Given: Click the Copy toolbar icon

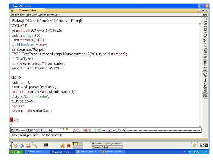Looking at the screenshot, I should (x=205, y=47).
